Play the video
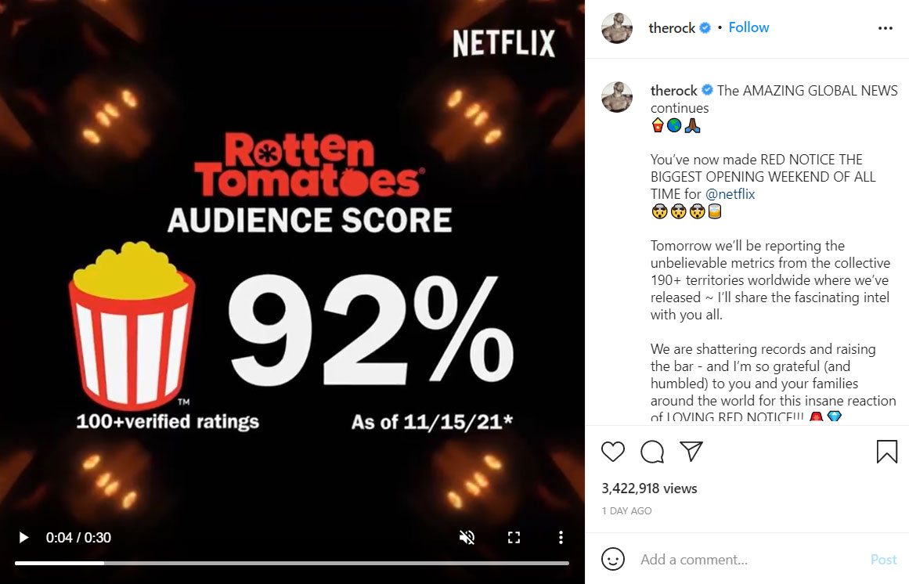Image resolution: width=909 pixels, height=584 pixels. tap(23, 538)
